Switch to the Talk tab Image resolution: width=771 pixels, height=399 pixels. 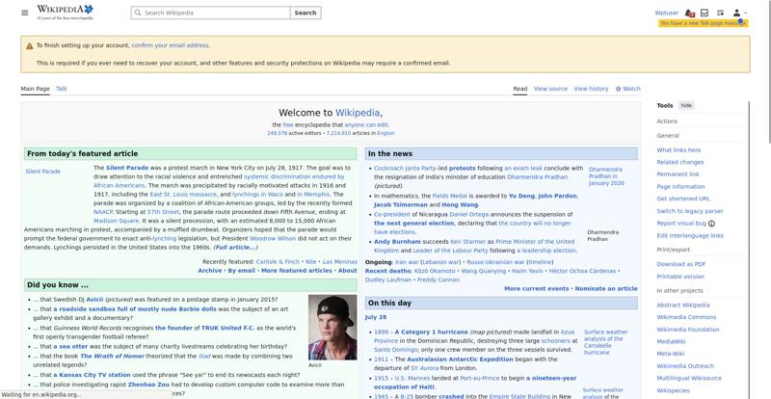pos(62,89)
